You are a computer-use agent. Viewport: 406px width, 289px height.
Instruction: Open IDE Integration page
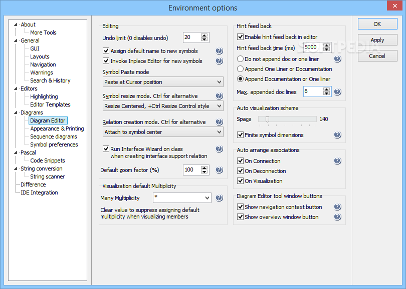click(39, 192)
